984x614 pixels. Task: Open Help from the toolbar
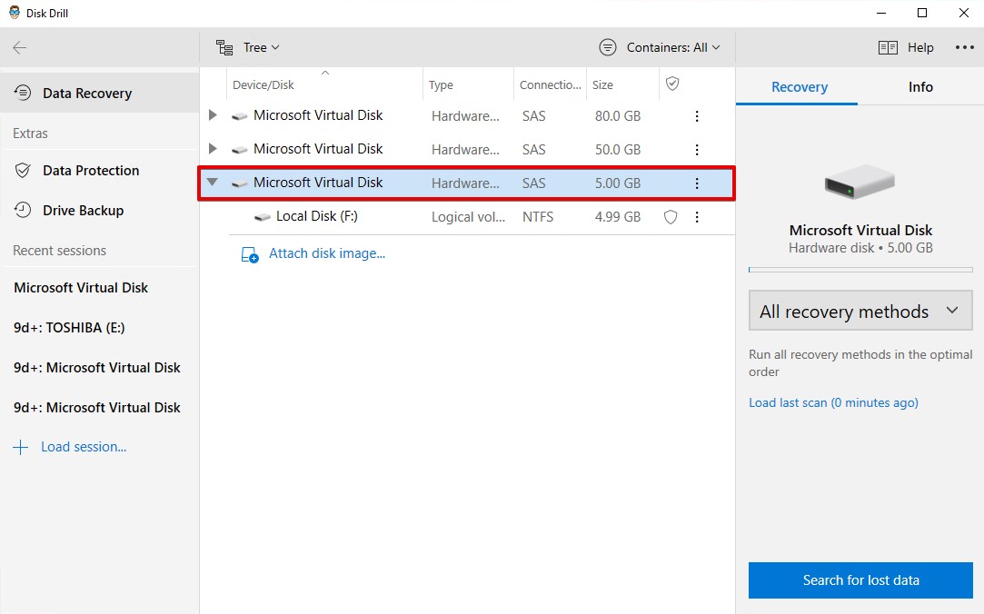[x=906, y=47]
